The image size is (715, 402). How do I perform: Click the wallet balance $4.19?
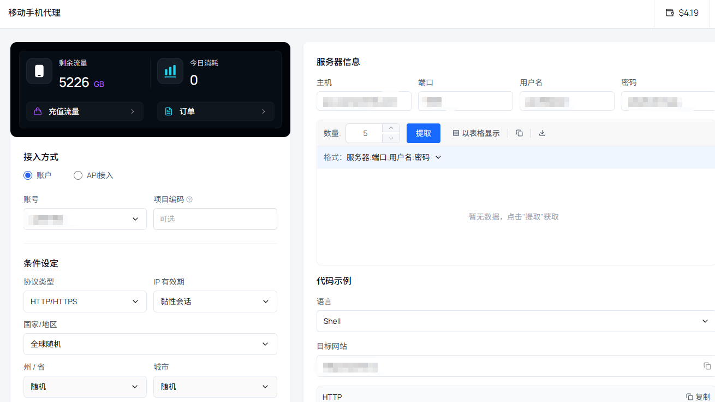682,13
